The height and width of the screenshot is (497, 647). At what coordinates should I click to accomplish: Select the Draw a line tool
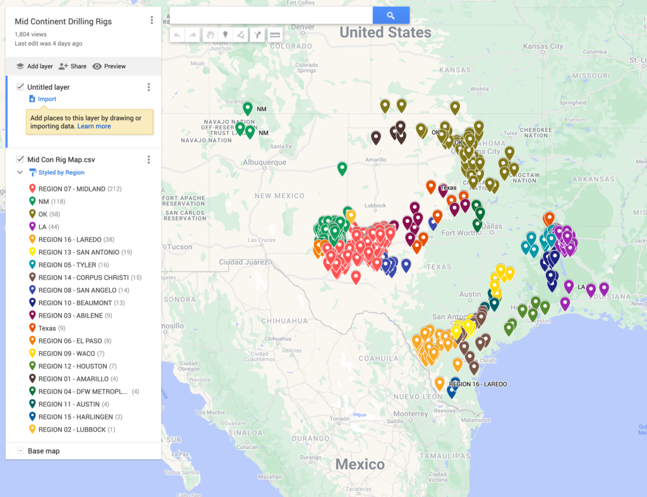tap(241, 35)
